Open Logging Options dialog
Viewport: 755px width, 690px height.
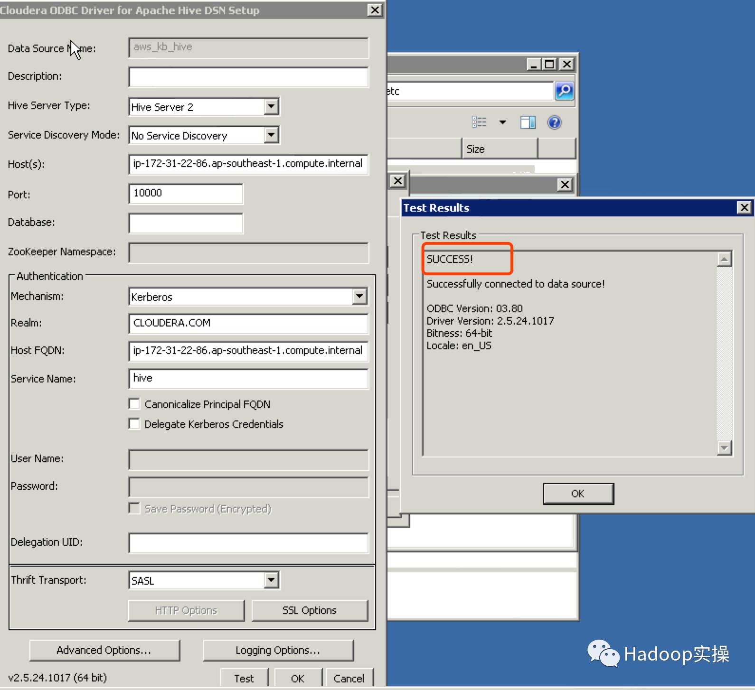tap(278, 650)
